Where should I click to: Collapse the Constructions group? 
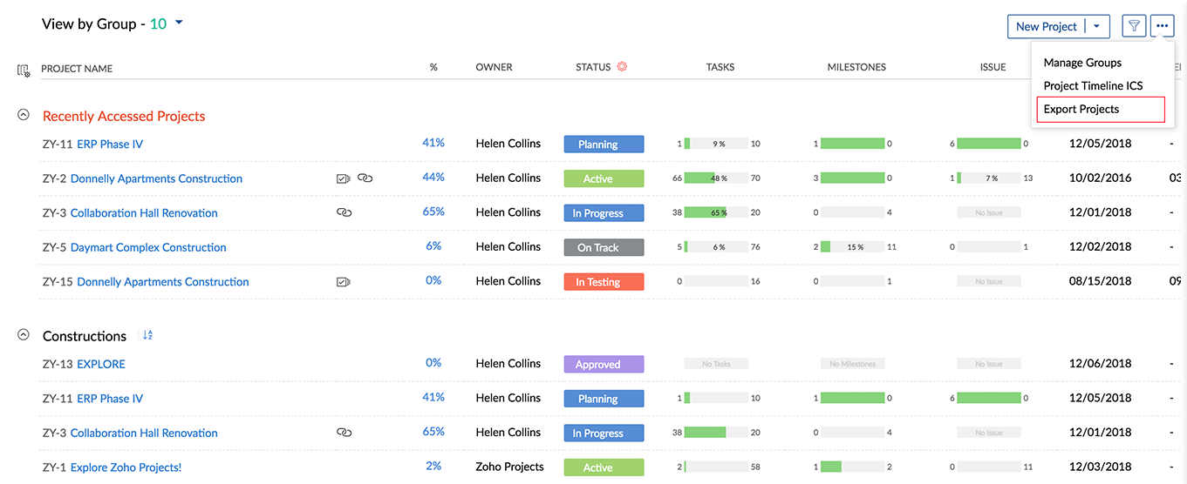click(x=24, y=335)
